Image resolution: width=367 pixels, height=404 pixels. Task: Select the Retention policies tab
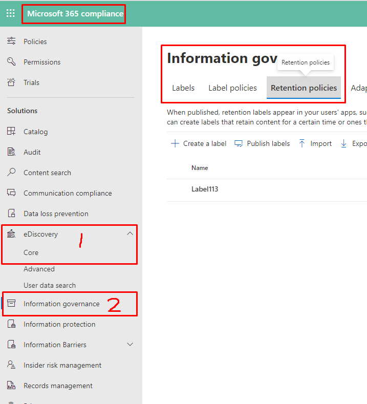tap(304, 88)
